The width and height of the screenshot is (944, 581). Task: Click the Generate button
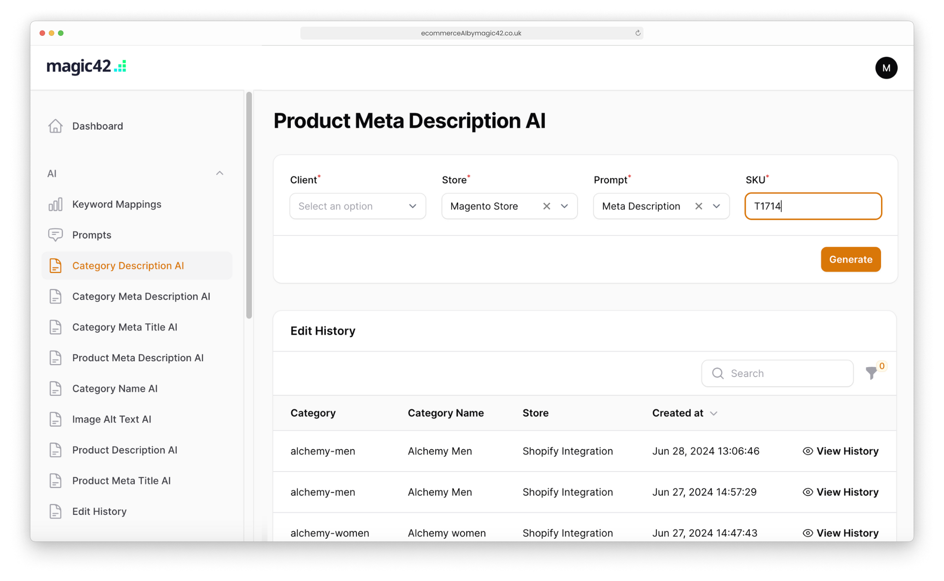point(851,259)
